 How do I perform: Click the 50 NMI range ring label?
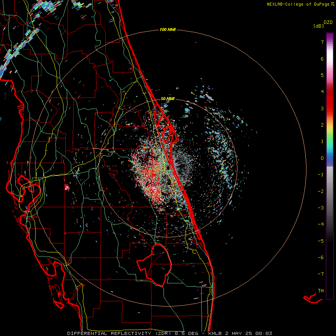coord(168,99)
